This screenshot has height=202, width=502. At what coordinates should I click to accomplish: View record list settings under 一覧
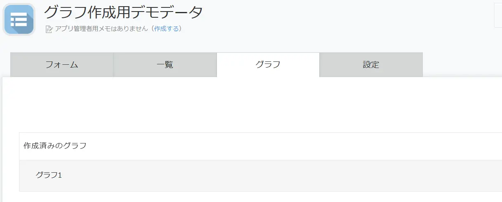click(165, 65)
